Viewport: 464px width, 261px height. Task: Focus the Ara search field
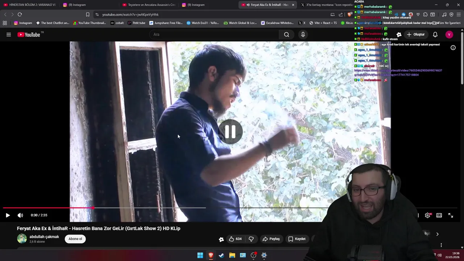point(214,34)
